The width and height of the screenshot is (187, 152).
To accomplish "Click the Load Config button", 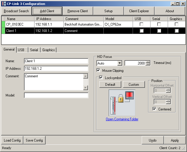I will pyautogui.click(x=12, y=140).
